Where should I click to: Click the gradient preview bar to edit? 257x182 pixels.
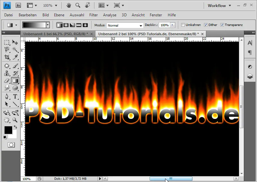tap(34, 25)
